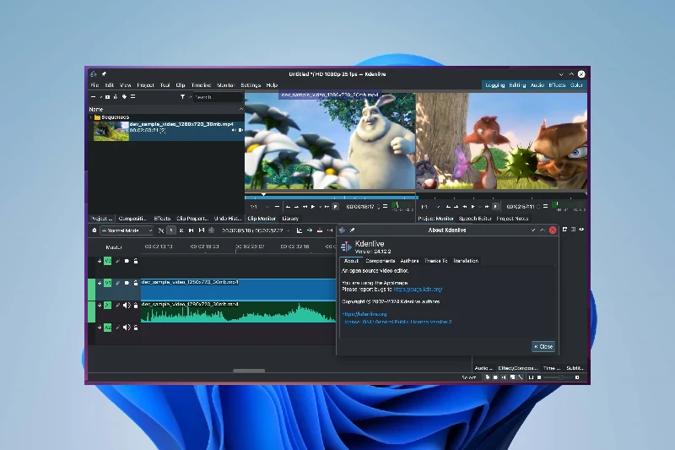The image size is (675, 450).
Task: Open the tag icon in project bin toolbar
Action: (124, 97)
